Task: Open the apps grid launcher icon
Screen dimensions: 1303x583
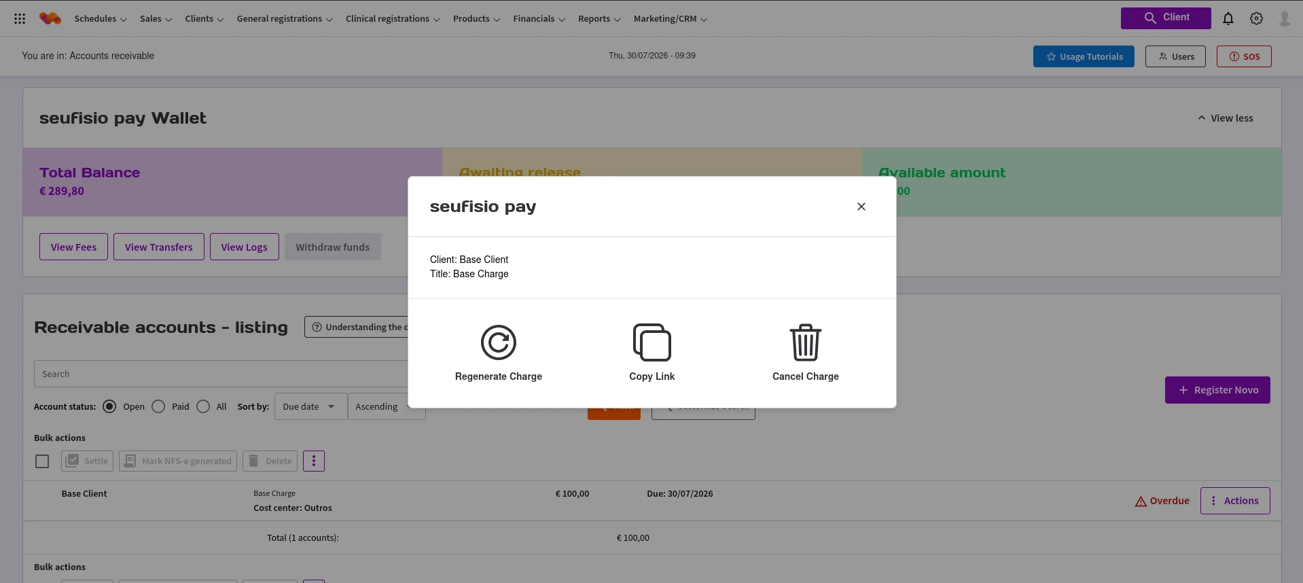Action: pyautogui.click(x=20, y=19)
